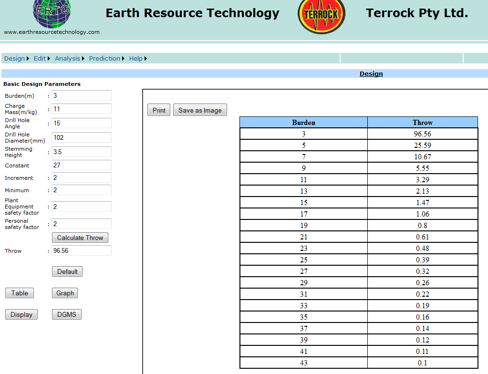Focus the Burden(m) input field

pyautogui.click(x=82, y=95)
